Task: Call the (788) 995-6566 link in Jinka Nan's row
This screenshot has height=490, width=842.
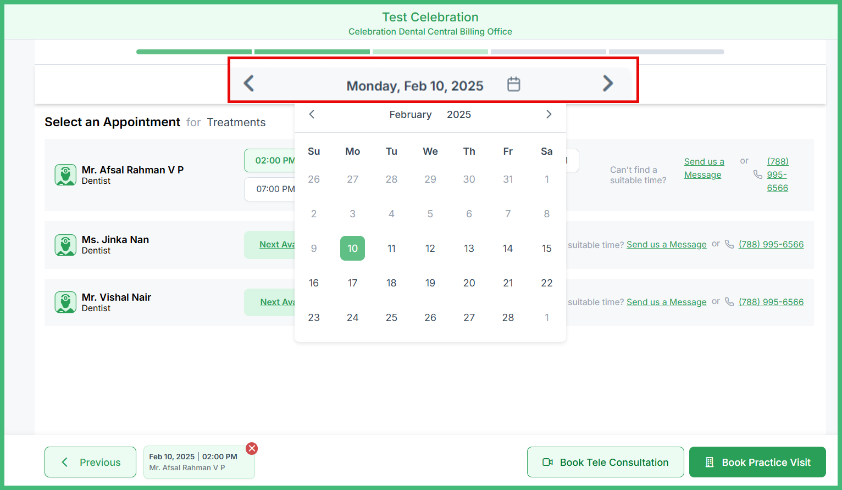Action: coord(771,244)
